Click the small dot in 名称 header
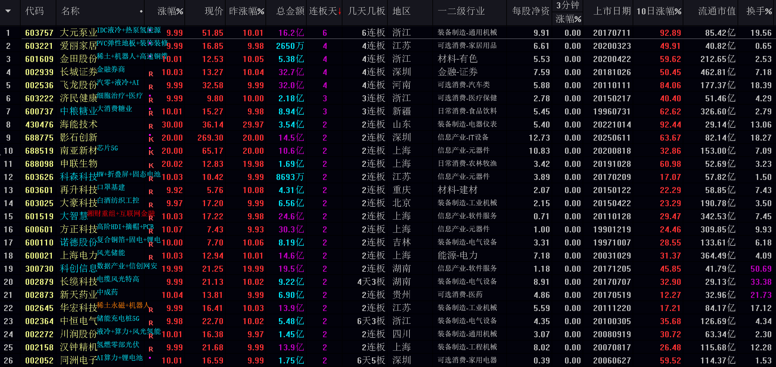Image resolution: width=776 pixels, height=367 pixels. point(141,11)
